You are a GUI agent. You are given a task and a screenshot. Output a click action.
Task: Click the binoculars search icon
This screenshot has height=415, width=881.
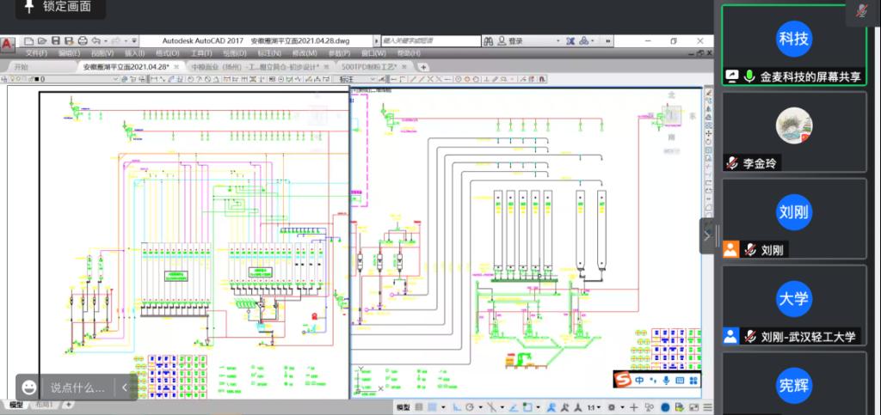click(x=487, y=40)
